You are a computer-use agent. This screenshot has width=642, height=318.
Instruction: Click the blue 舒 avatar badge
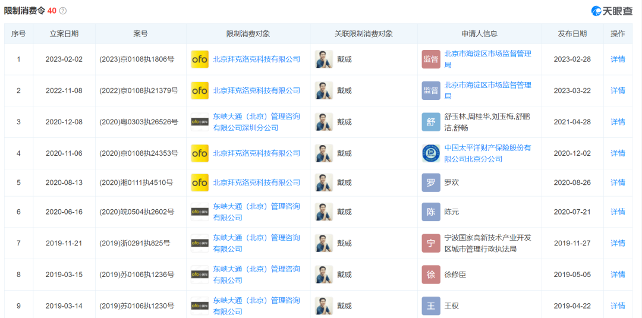pyautogui.click(x=431, y=122)
